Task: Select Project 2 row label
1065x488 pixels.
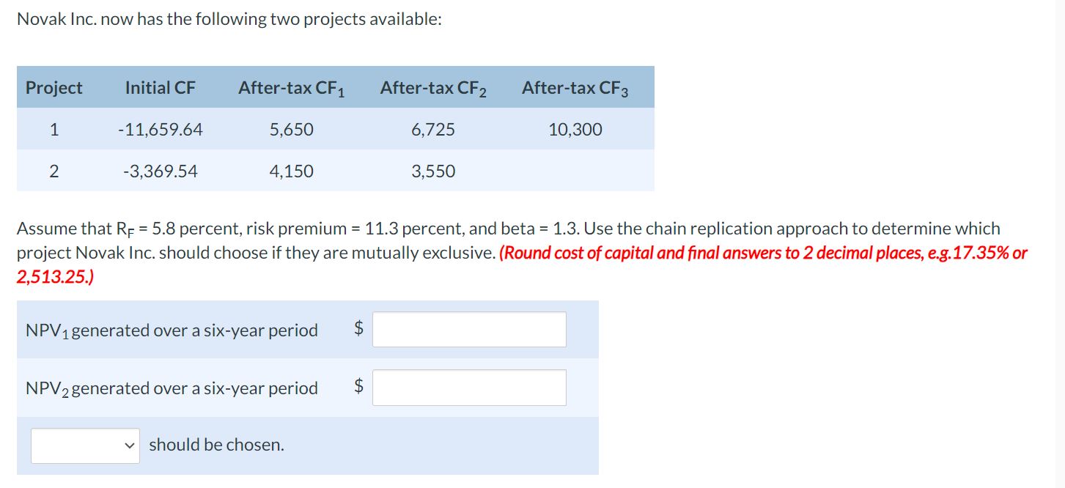Action: [54, 171]
